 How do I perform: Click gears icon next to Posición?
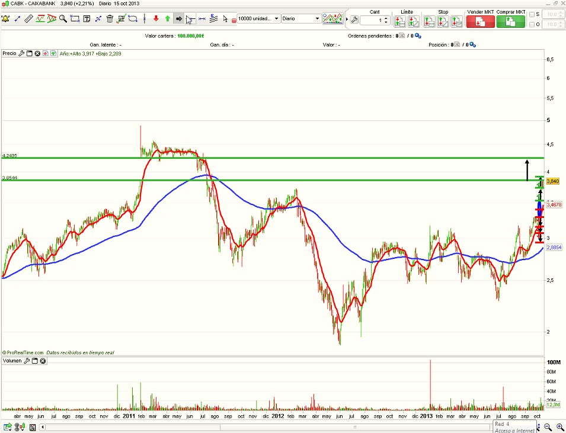[473, 45]
